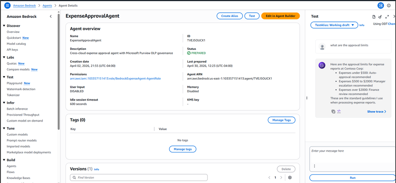Toggle the split panel icon at top right

380,5
